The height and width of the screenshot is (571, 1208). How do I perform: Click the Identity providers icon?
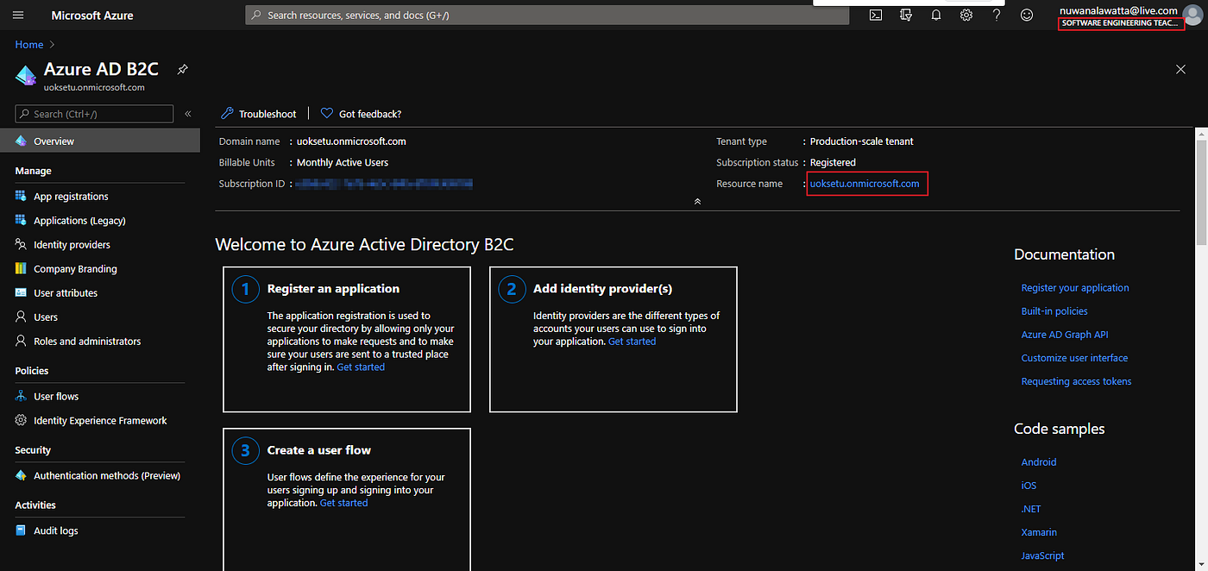22,245
